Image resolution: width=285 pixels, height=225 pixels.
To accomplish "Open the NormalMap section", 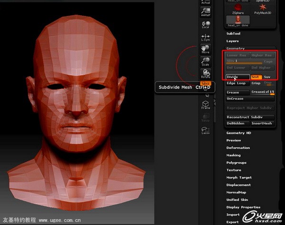I will [x=236, y=192].
